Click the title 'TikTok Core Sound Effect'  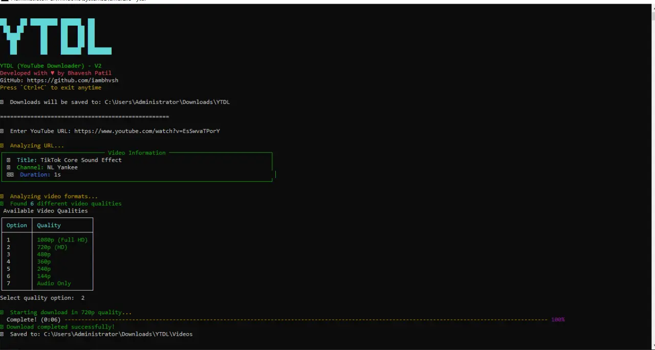[81, 160]
